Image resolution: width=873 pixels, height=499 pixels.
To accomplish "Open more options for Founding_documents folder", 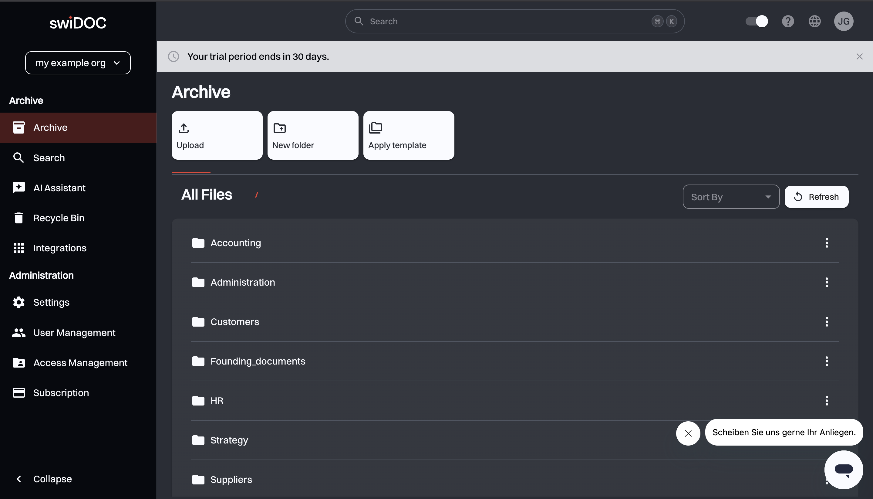I will tap(826, 361).
